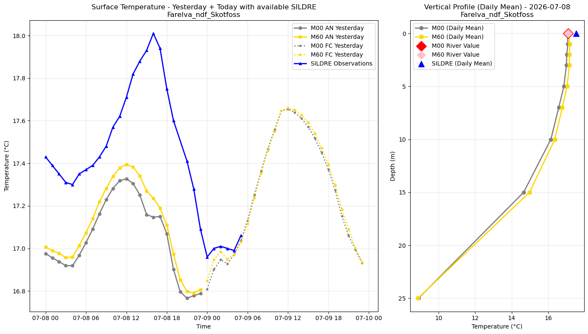
Task: Click the dotted gray sample beside M00 FC Yesterday
Action: coord(300,46)
